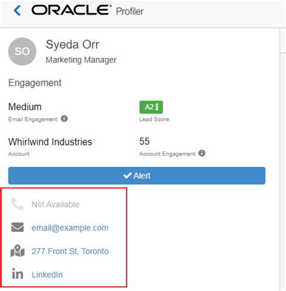This screenshot has width=286, height=291.
Task: Click the map marker address icon
Action: coord(17,251)
